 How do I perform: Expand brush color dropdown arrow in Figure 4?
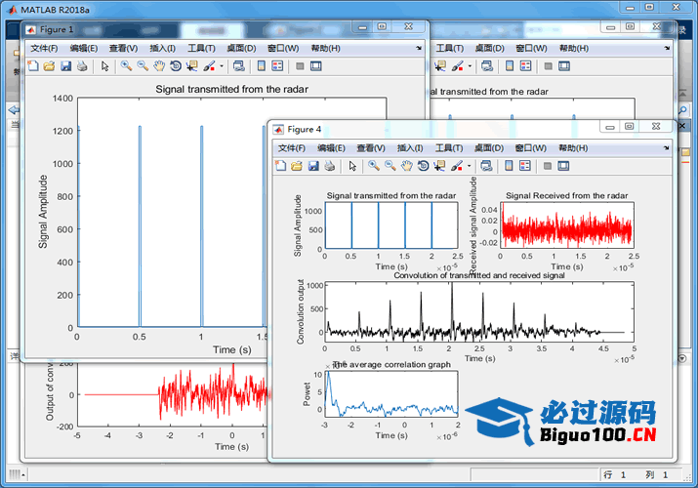470,167
